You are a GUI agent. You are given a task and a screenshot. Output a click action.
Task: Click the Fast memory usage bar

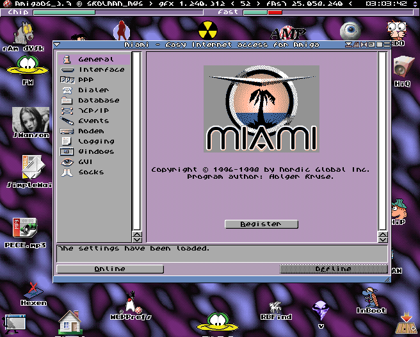(328, 12)
